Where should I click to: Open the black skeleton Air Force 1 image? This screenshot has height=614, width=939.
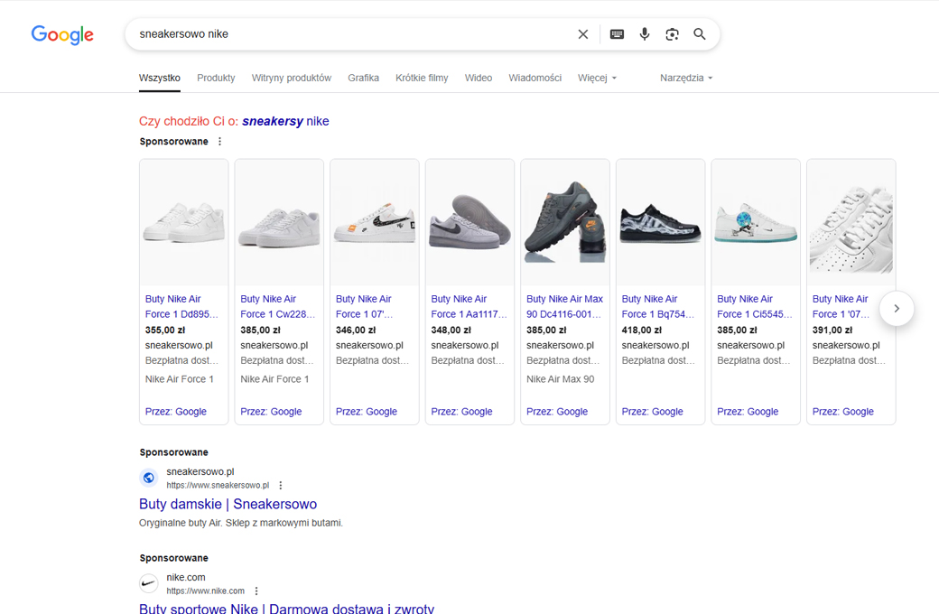click(x=661, y=222)
